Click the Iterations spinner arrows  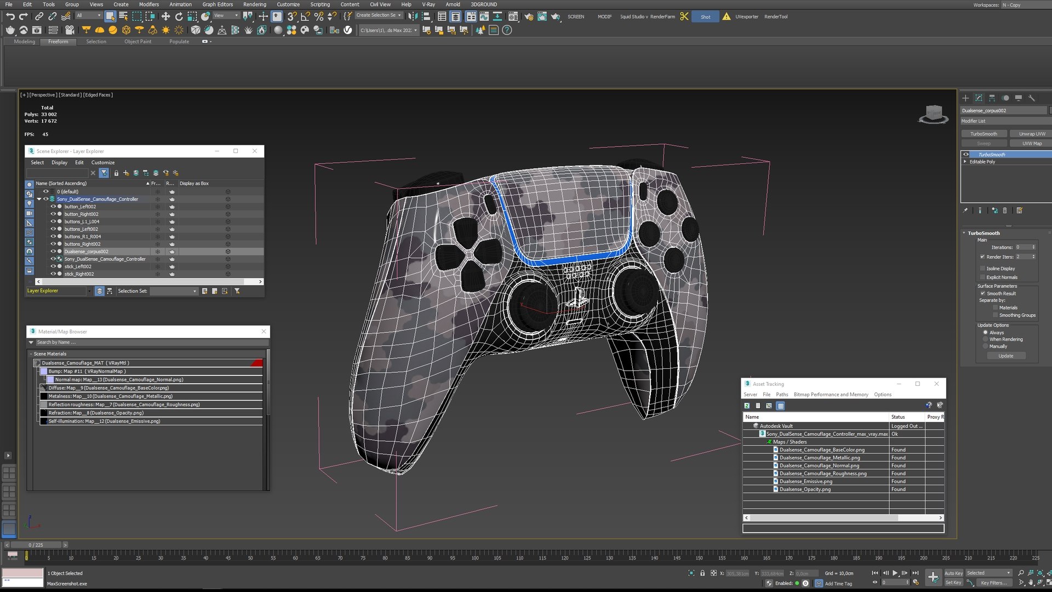[x=1033, y=247]
